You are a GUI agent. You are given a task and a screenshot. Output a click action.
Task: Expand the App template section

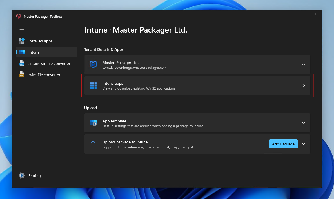point(304,123)
